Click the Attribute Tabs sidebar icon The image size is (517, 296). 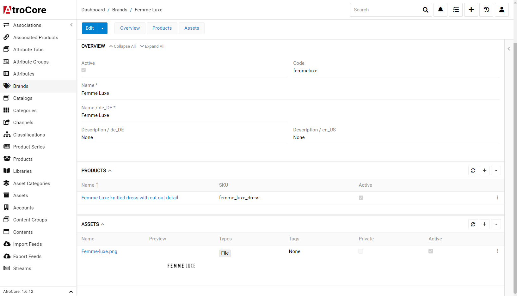(x=6, y=49)
